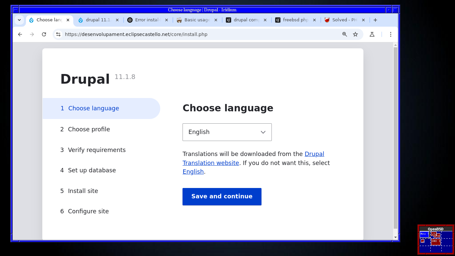Close the 'drupal 11.1' tab
The image size is (455, 256).
click(x=117, y=20)
